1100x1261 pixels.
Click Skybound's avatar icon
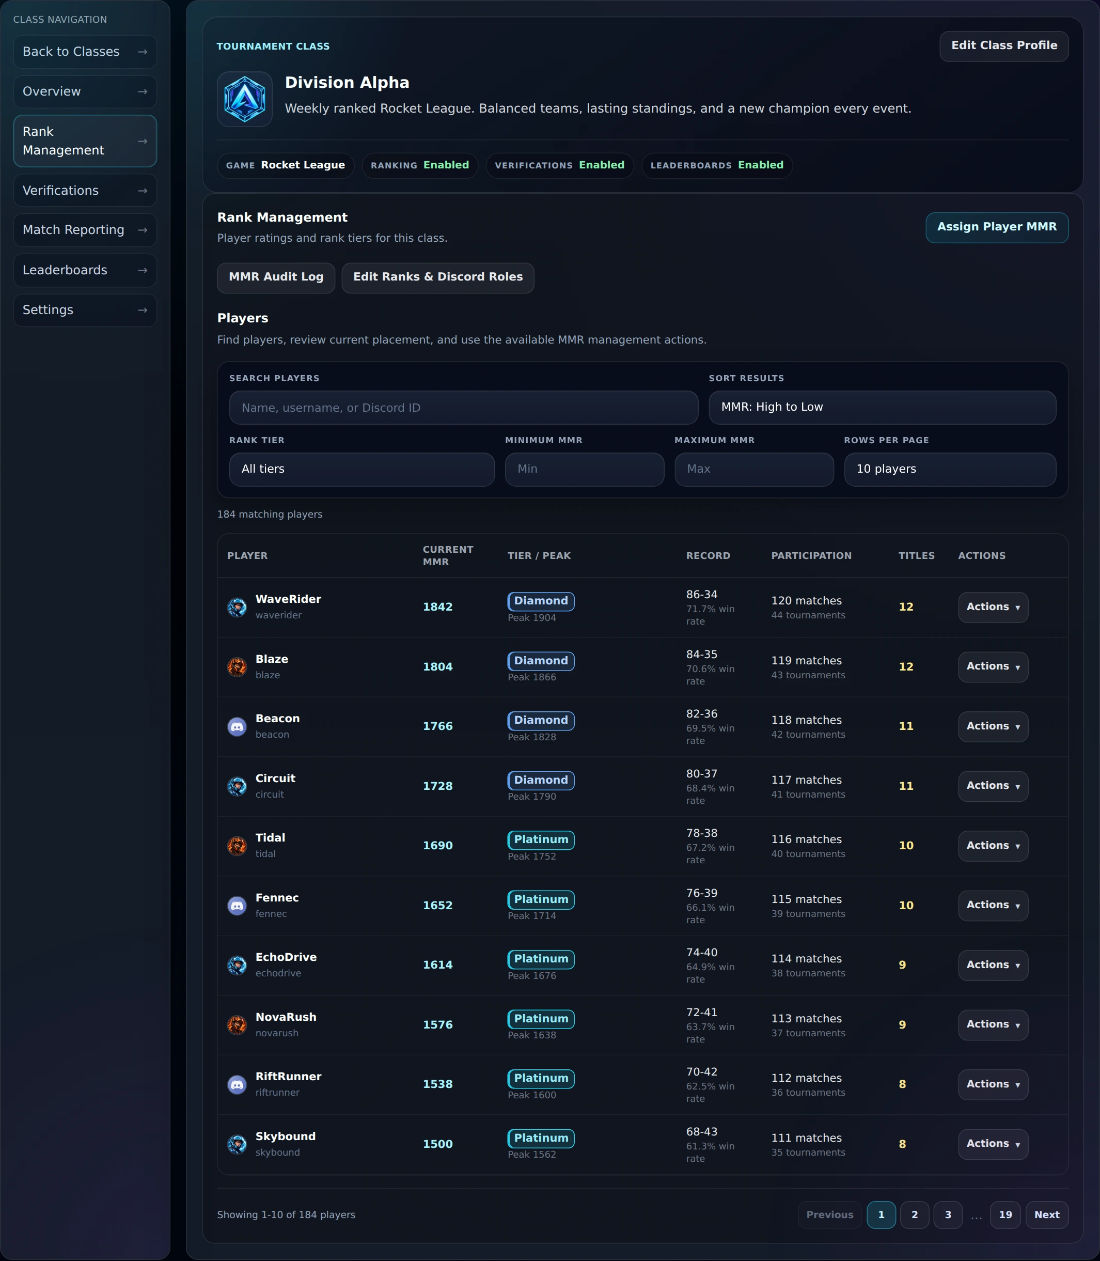[237, 1144]
